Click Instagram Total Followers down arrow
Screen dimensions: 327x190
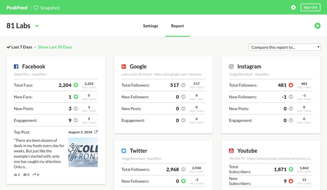coord(291,85)
